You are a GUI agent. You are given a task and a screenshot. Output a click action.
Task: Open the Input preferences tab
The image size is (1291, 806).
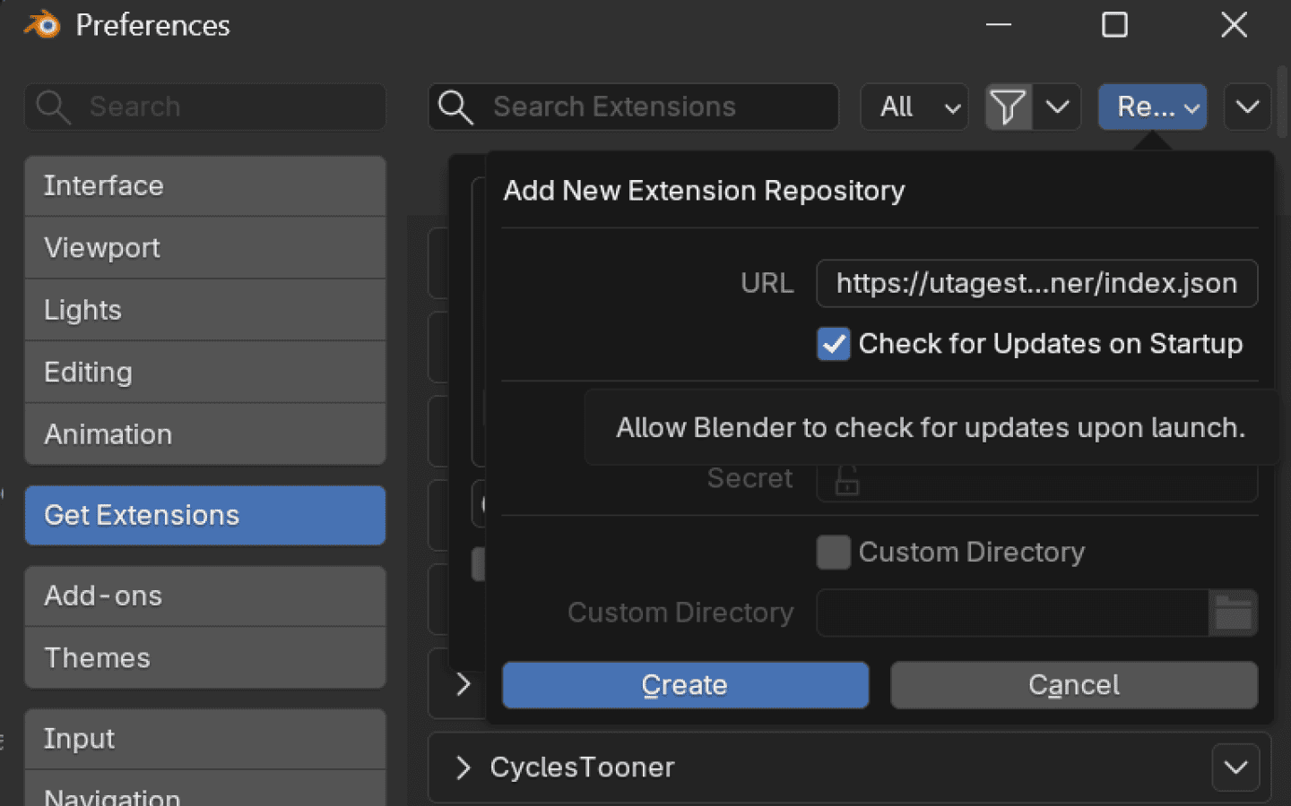[205, 739]
